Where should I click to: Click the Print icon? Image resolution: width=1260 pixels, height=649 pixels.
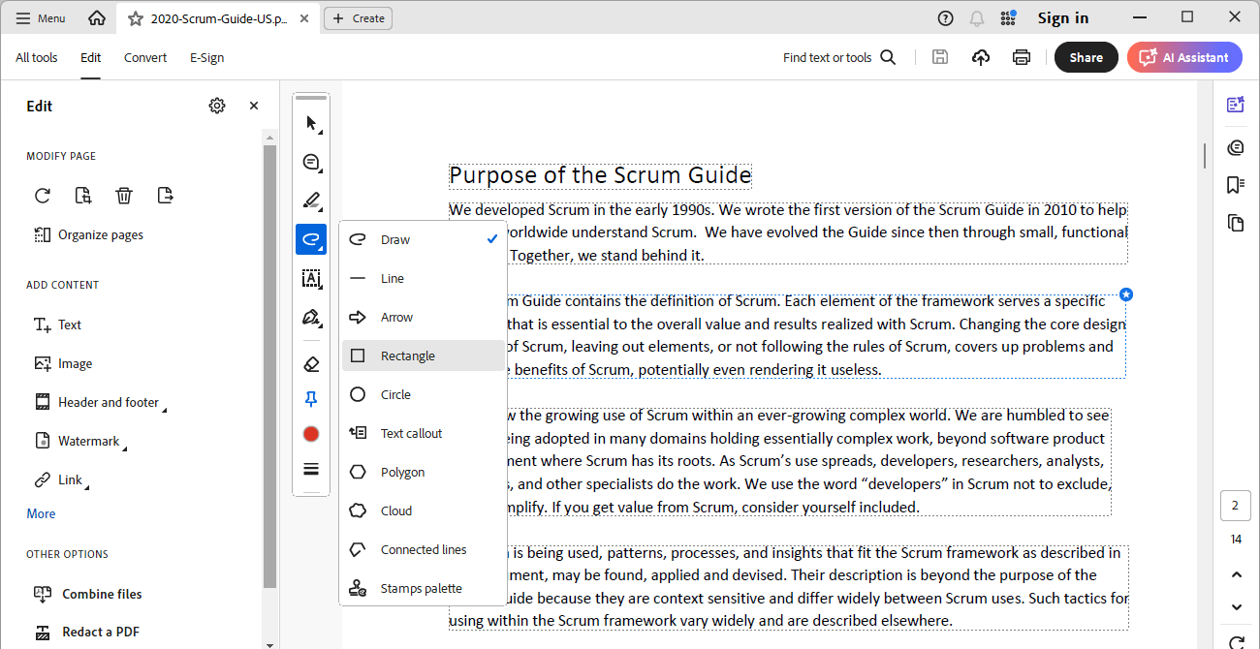point(1022,57)
